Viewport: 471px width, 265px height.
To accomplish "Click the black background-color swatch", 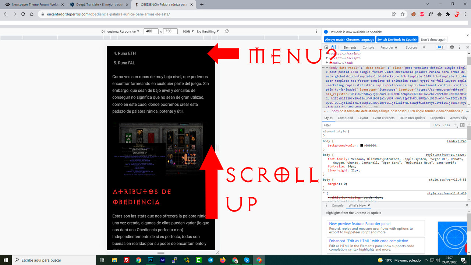I will point(362,145).
